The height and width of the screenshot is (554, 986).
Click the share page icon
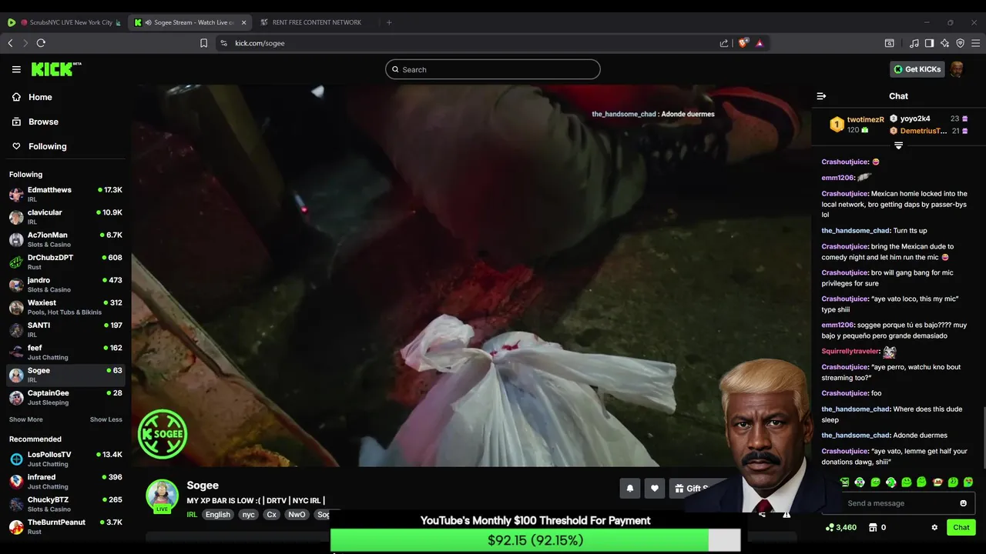click(724, 43)
